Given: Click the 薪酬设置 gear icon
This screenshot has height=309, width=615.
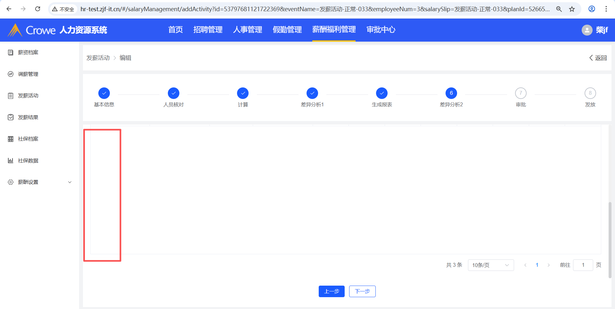Looking at the screenshot, I should tap(11, 182).
